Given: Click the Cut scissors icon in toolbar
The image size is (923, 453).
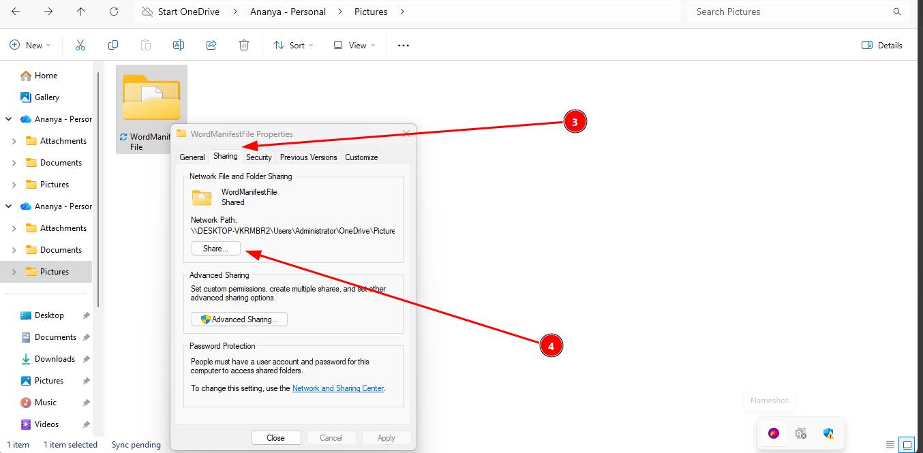Looking at the screenshot, I should 80,45.
